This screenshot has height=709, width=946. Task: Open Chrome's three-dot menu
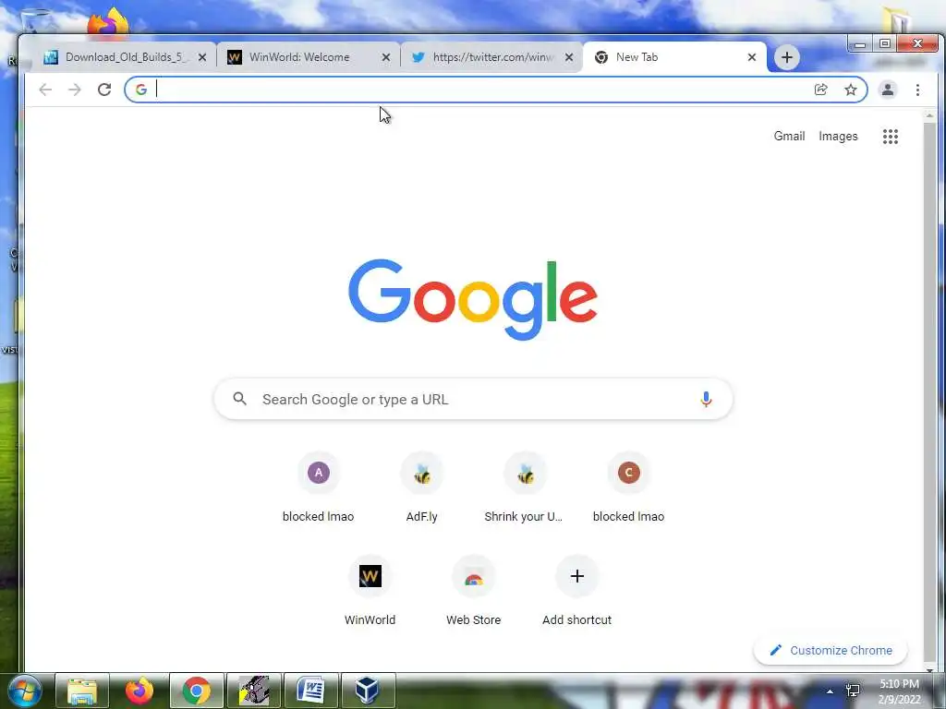point(917,90)
